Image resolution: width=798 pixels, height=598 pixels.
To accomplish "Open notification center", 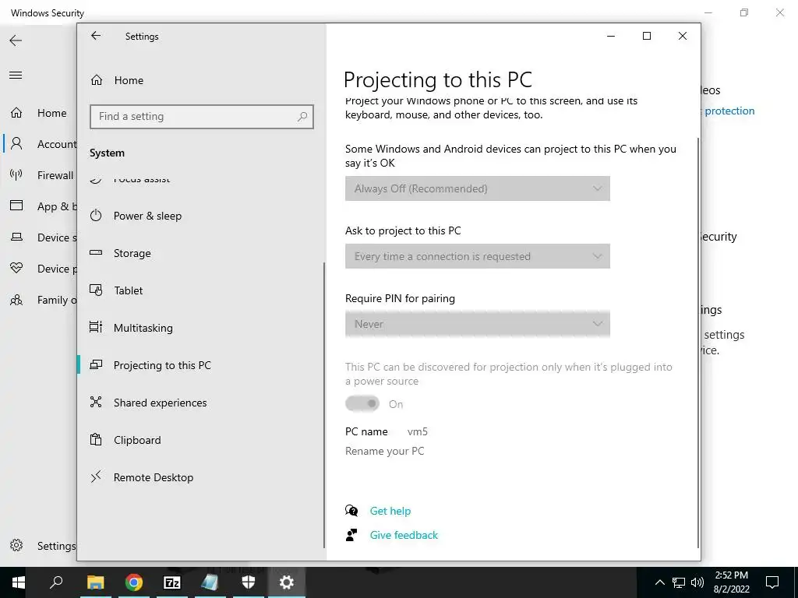I will (x=772, y=582).
